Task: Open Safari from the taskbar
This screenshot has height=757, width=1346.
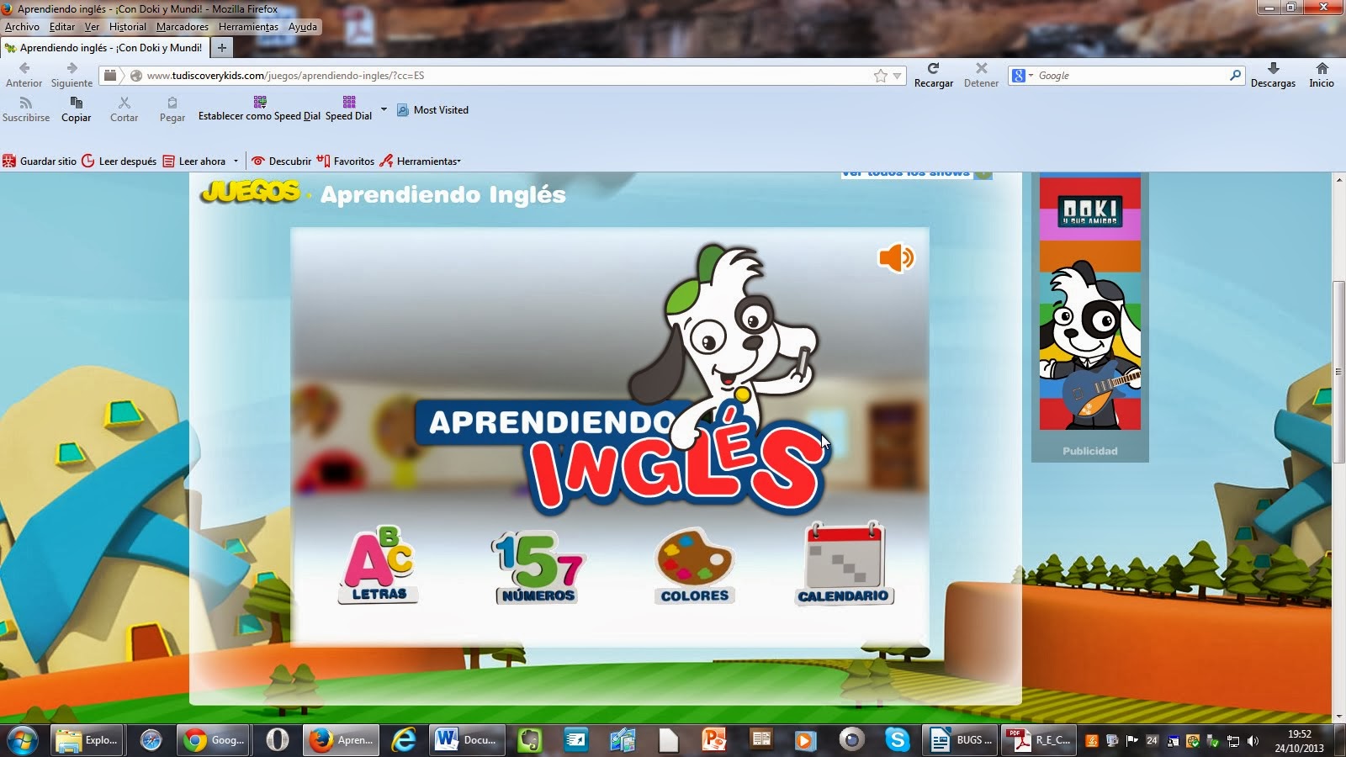Action: pos(151,740)
